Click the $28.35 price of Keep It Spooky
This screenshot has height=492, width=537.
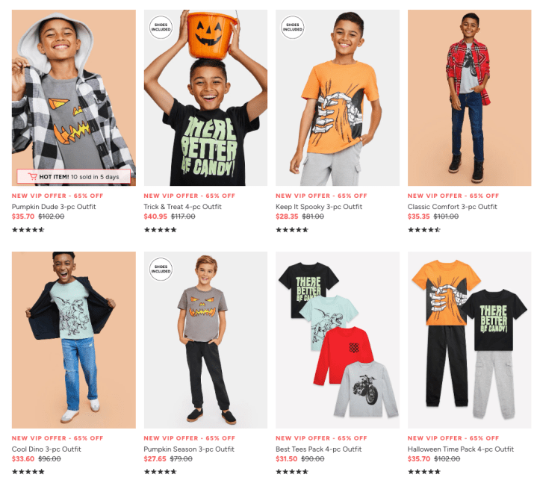point(287,217)
